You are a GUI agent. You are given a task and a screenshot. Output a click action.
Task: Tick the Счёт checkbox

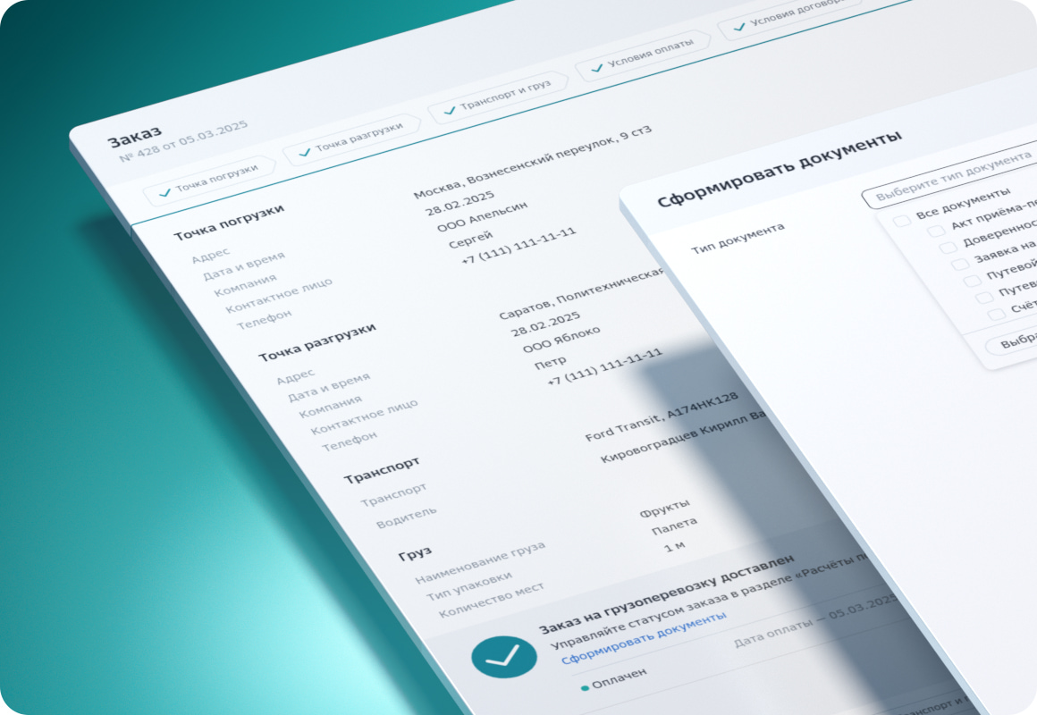pyautogui.click(x=996, y=315)
